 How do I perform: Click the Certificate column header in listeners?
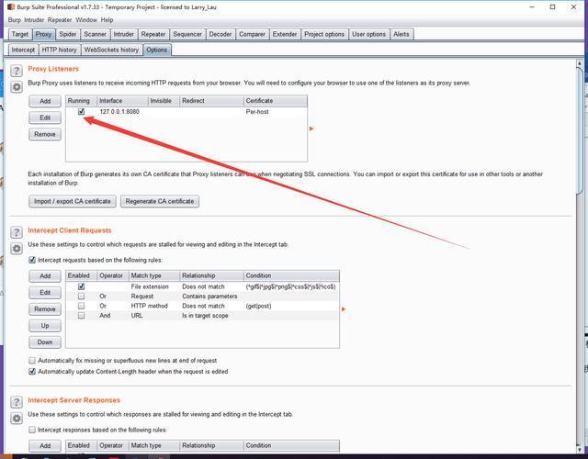pos(276,101)
